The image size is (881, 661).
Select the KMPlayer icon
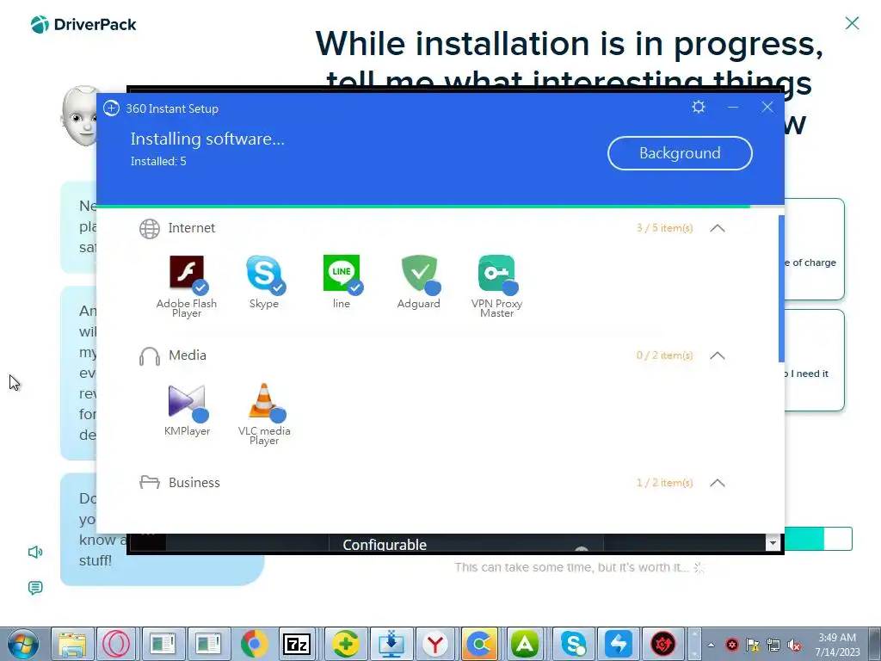[x=187, y=401]
